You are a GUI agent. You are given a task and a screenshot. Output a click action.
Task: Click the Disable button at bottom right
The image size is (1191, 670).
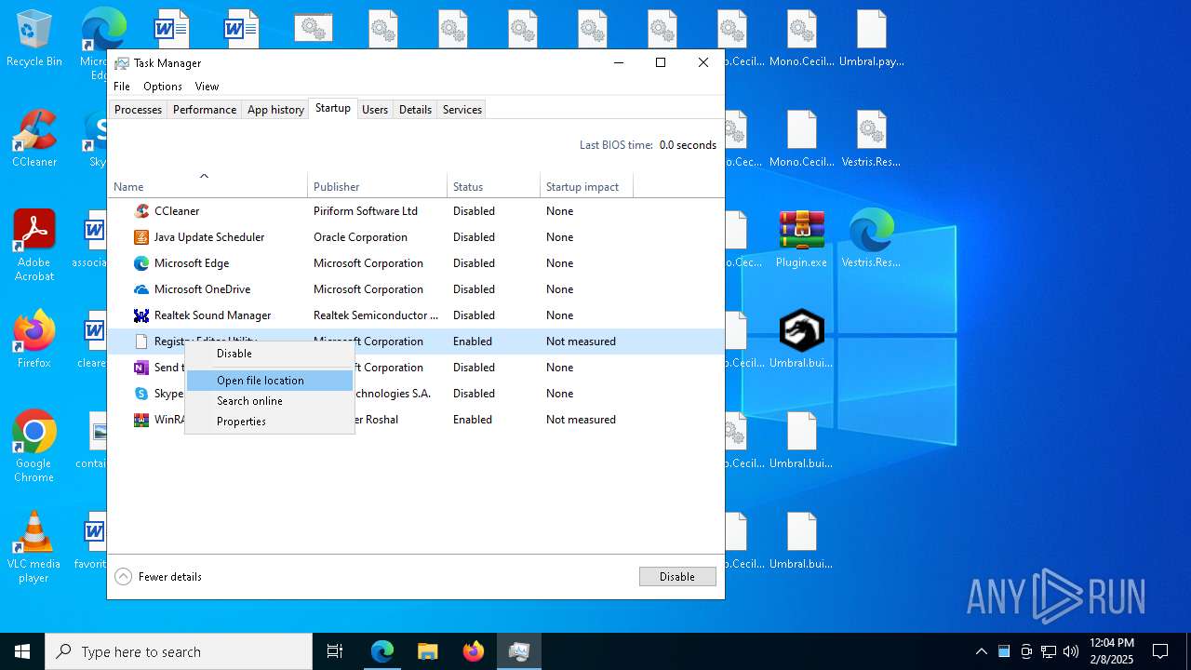[677, 577]
